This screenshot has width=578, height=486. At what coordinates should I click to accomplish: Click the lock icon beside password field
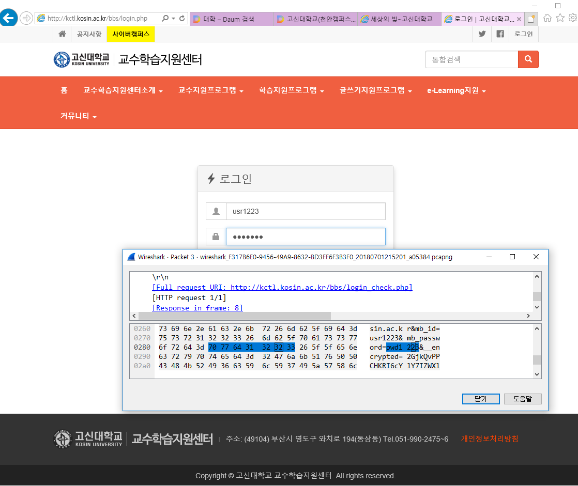[216, 237]
